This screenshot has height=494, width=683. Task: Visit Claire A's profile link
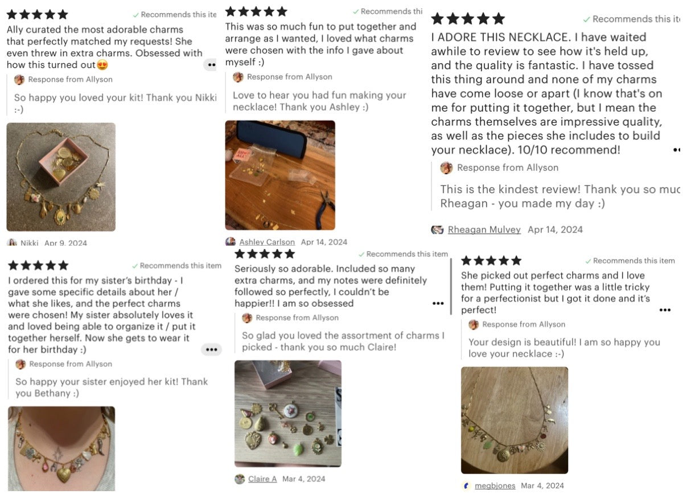[x=262, y=479]
